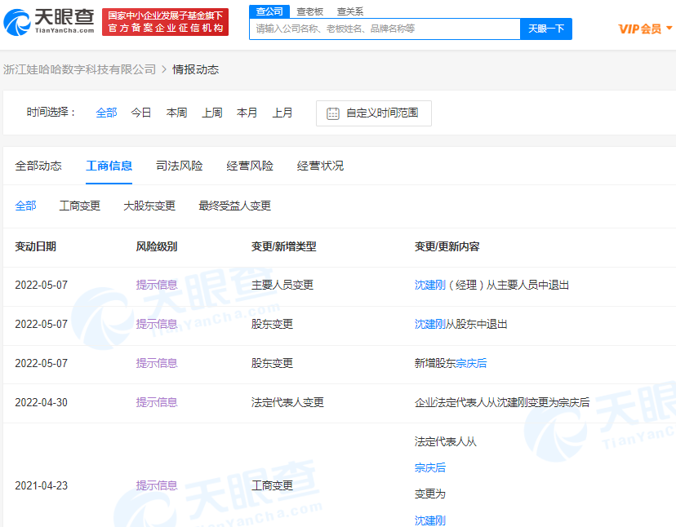Switch to the 查老板 search tab
This screenshot has height=527, width=676.
pyautogui.click(x=310, y=11)
